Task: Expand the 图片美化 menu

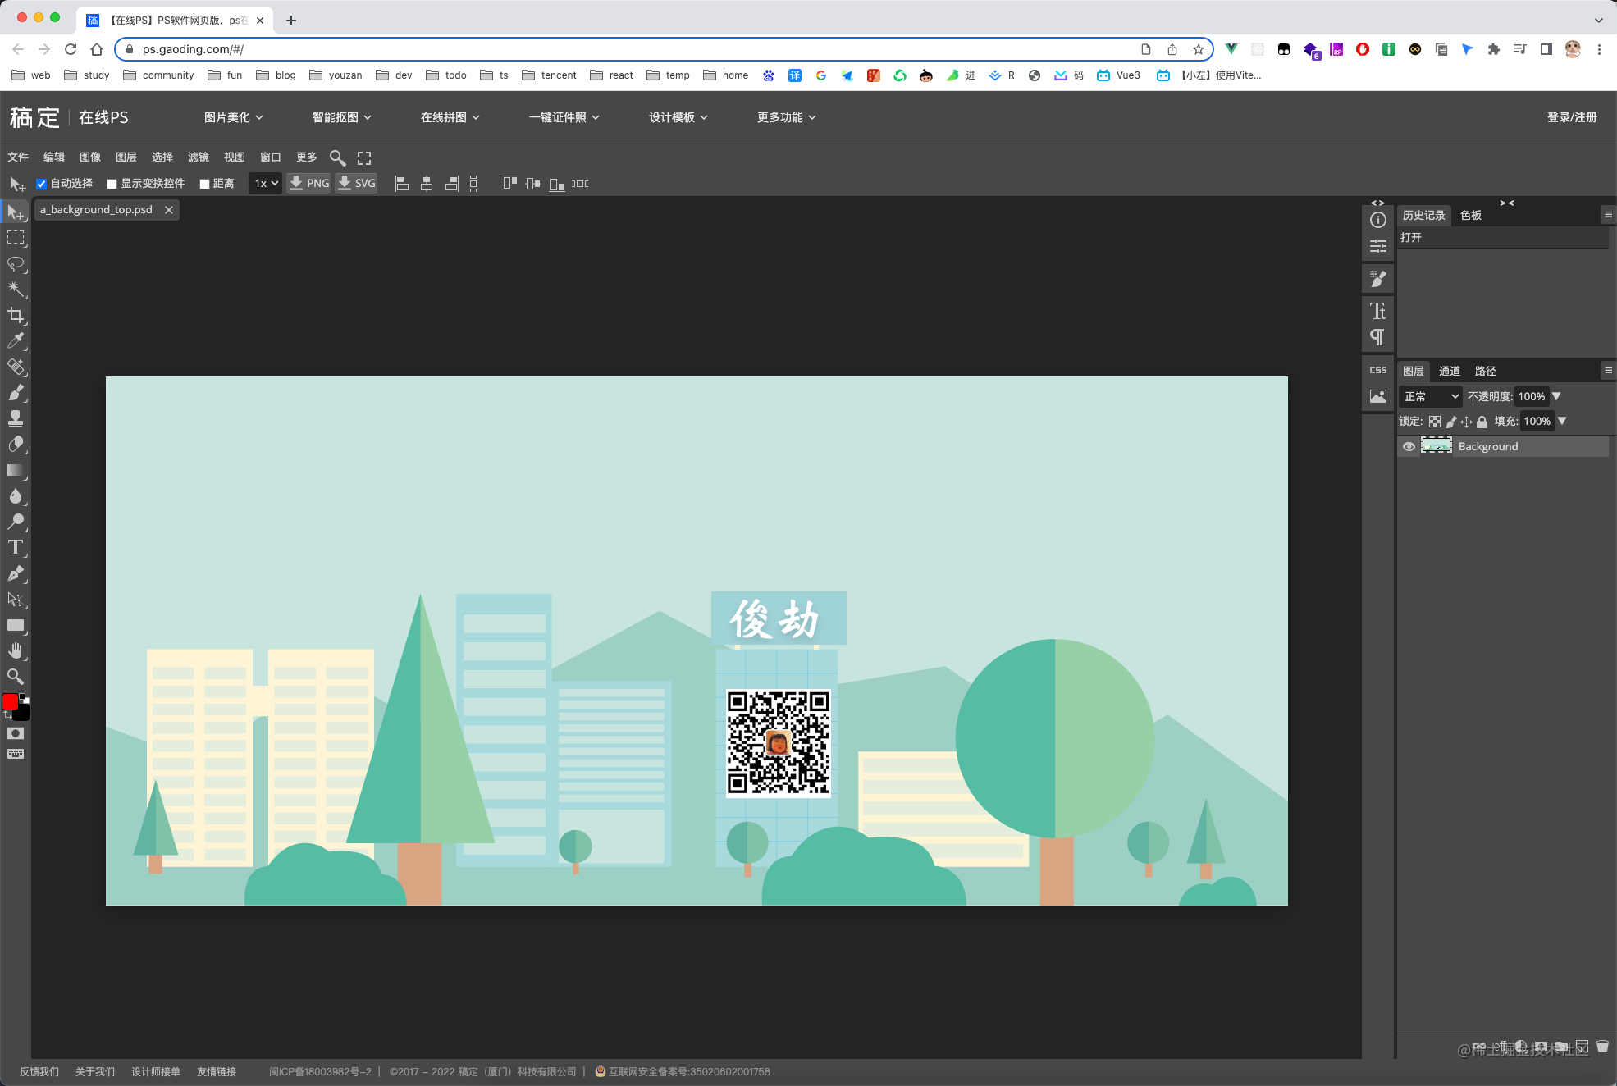Action: pyautogui.click(x=234, y=117)
